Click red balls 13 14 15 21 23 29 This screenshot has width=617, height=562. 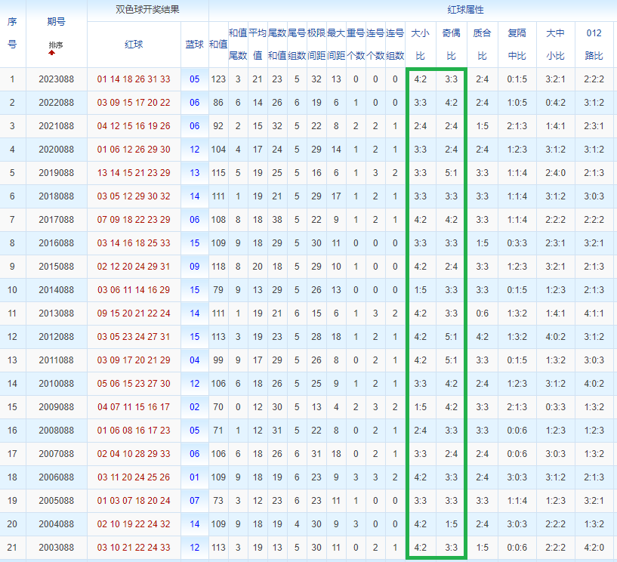134,173
